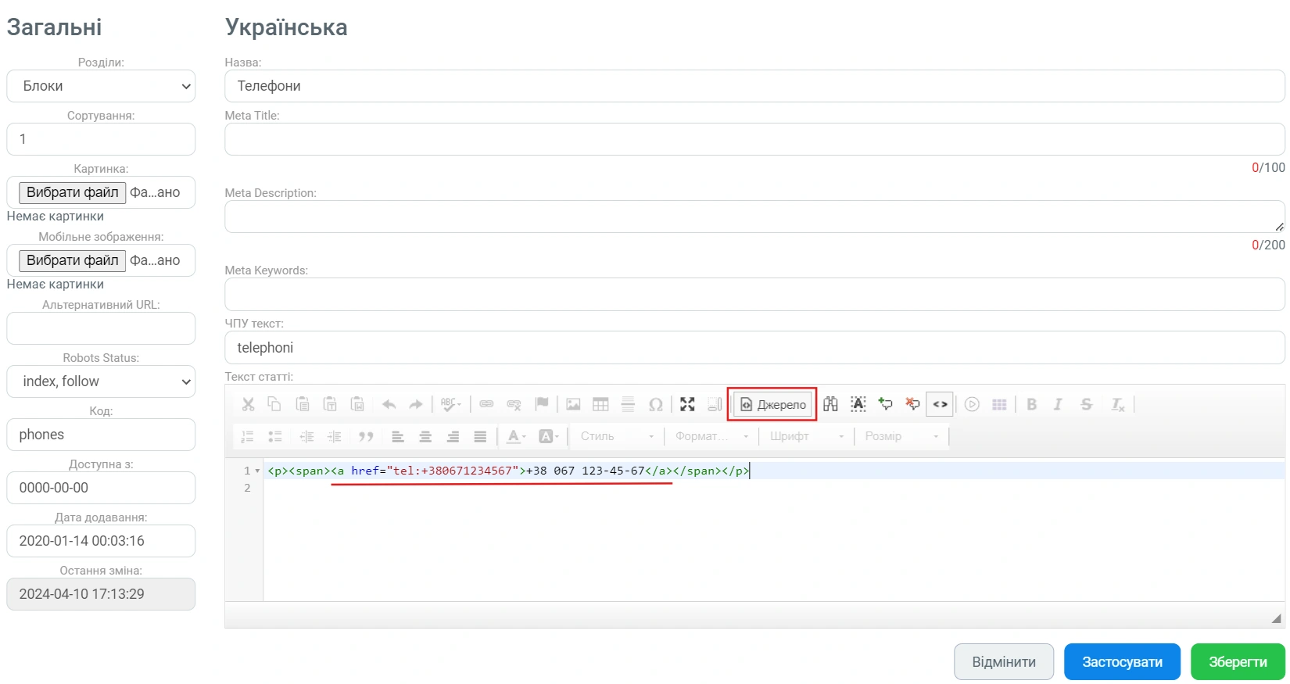Viewport: 1290px width, 684px height.
Task: Click the Select All icon
Action: (x=858, y=404)
